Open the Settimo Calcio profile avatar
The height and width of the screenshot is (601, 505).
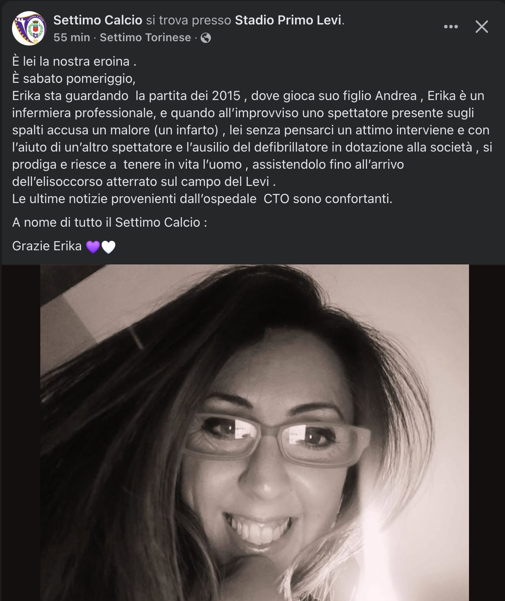[29, 29]
